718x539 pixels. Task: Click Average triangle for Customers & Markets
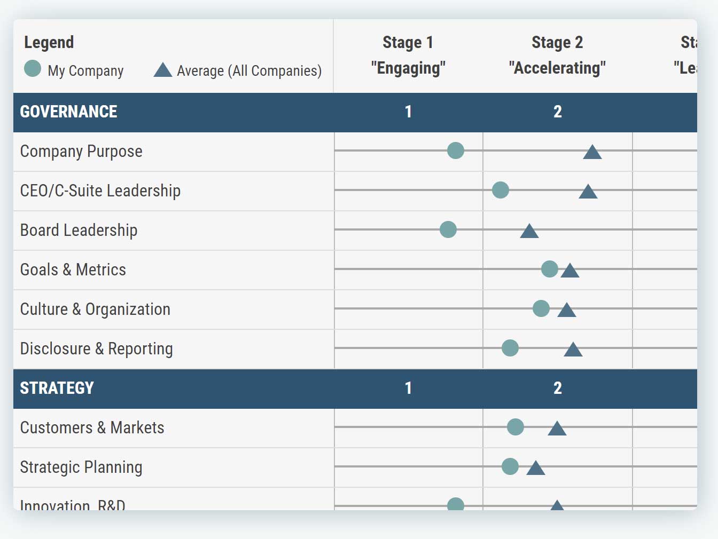[557, 429]
